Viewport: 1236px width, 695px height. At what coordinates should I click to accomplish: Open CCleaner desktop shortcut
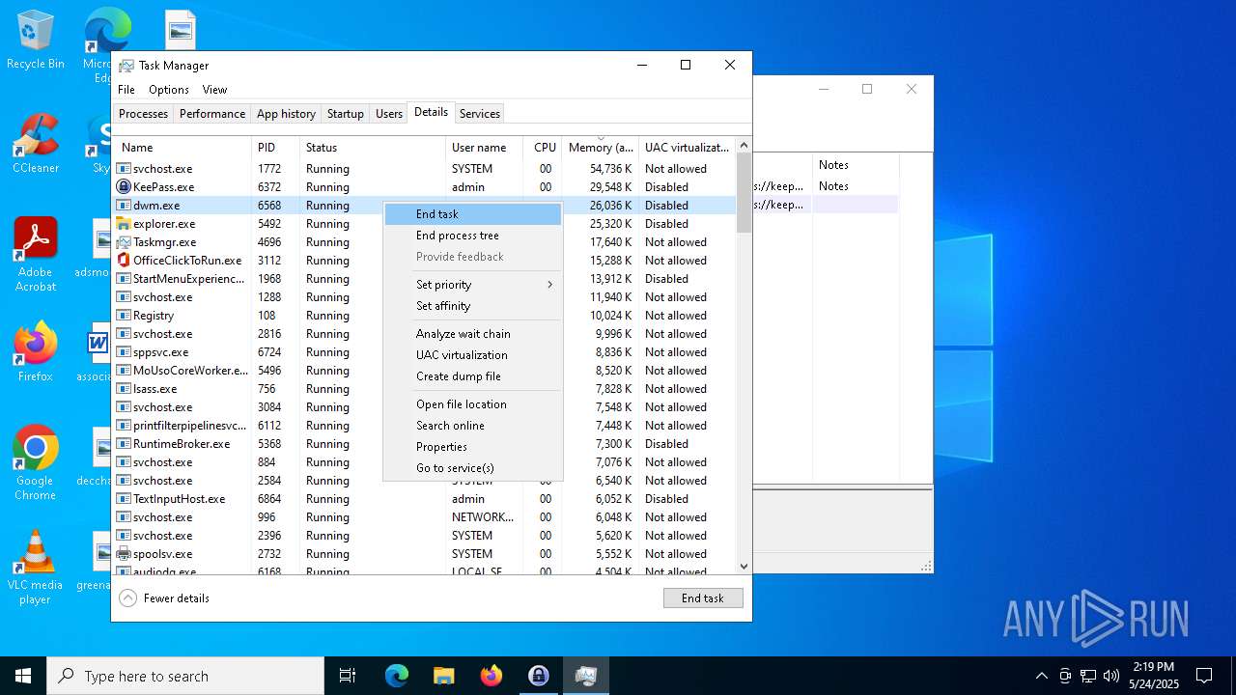click(x=36, y=144)
